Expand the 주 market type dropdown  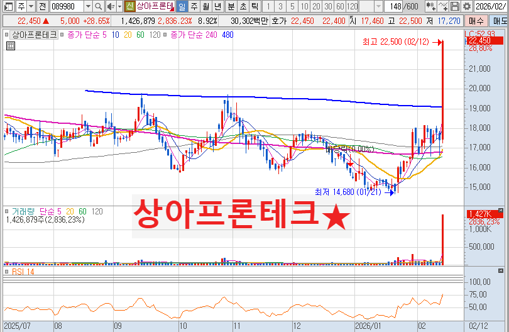pos(31,6)
